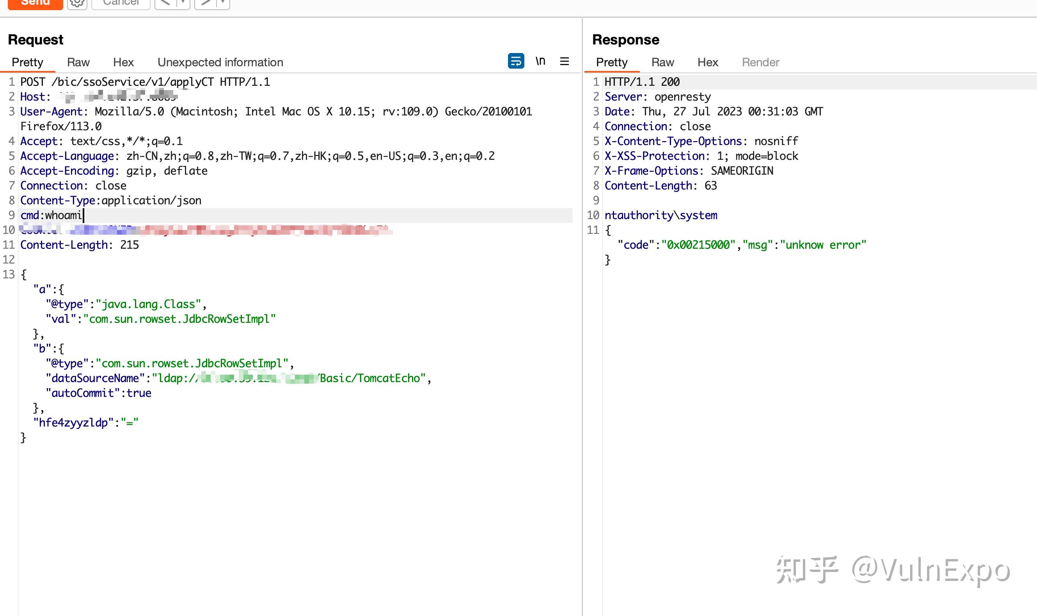1037x616 pixels.
Task: Go back to previous request arrow
Action: point(165,4)
